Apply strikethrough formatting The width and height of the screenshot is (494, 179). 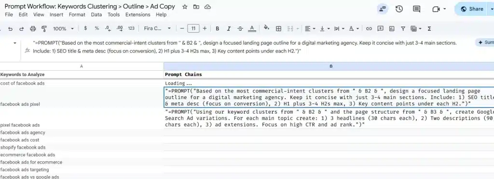[x=240, y=28]
